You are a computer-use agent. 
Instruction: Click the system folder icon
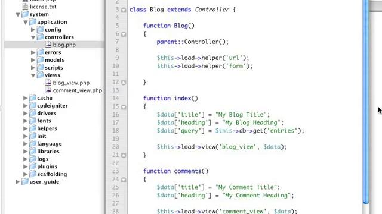coord(25,14)
